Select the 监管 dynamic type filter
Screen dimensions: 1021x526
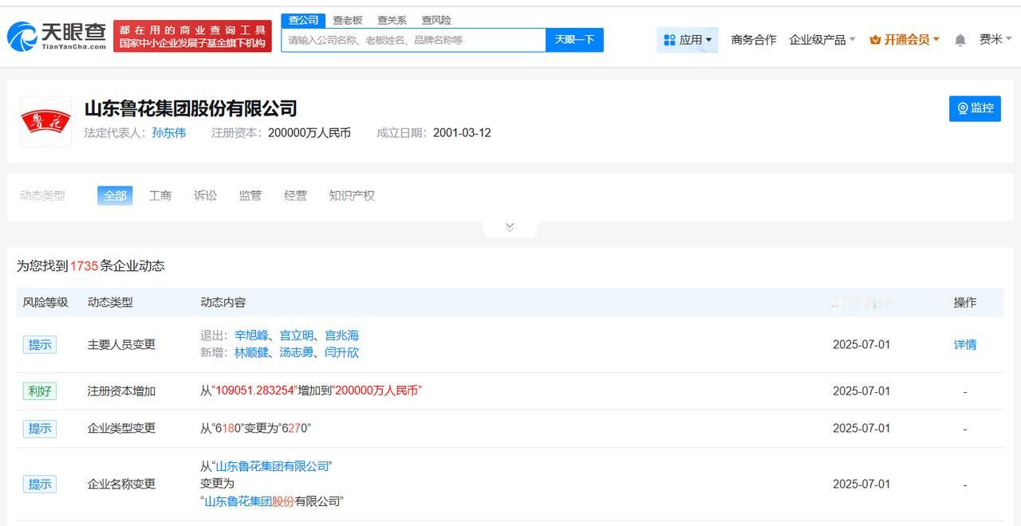click(250, 195)
